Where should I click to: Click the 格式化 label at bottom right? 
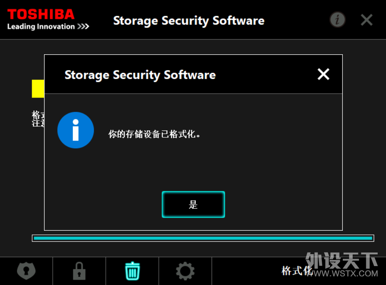pyautogui.click(x=297, y=271)
